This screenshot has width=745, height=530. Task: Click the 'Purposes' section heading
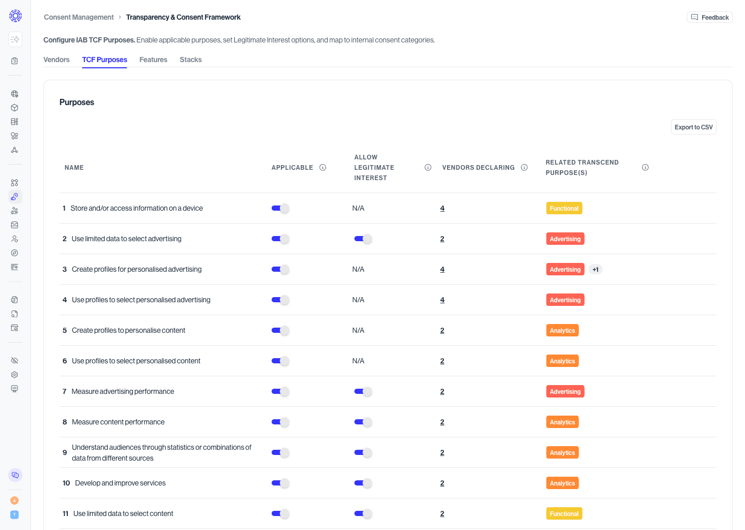click(x=77, y=102)
